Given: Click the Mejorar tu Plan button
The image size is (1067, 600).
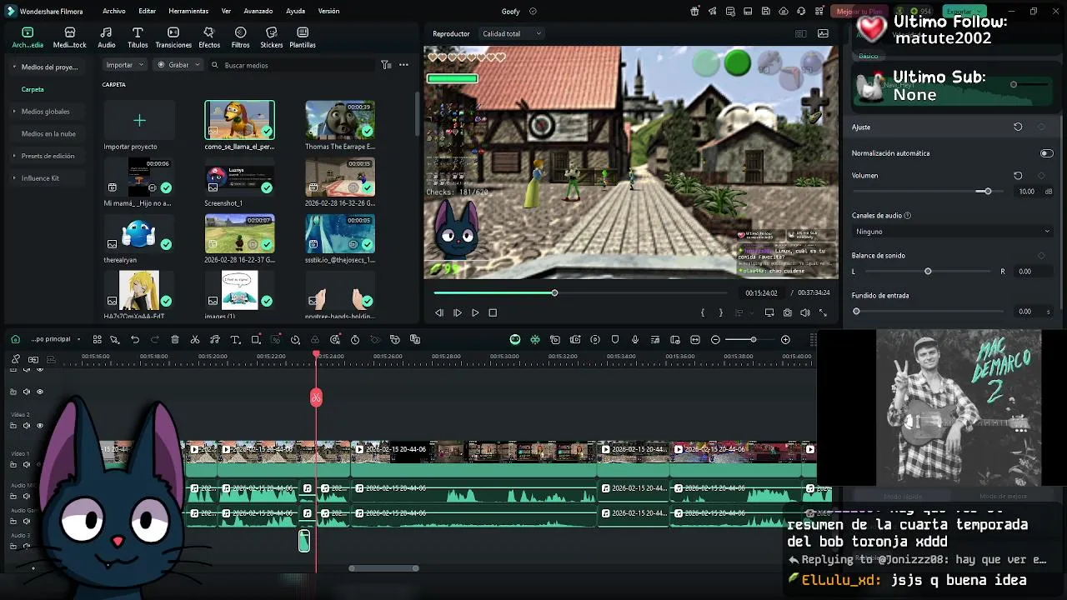Looking at the screenshot, I should [x=859, y=12].
